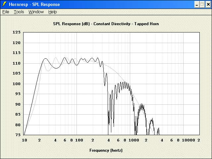Image resolution: width=212 pixels, height=159 pixels.
Task: Click the 75 dB y-axis label
Action: coord(18,135)
